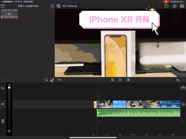Select the dark blue 110% clip at the timeline end
Screen dimensions: 186x139
170,104
